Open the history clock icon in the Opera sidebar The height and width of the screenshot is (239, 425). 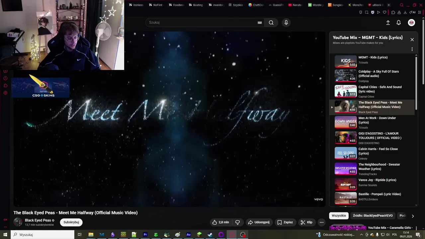[x=5, y=78]
